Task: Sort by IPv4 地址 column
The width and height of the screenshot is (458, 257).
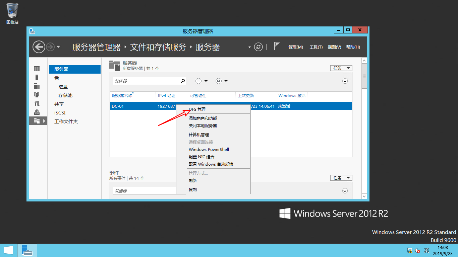Action: tap(167, 95)
